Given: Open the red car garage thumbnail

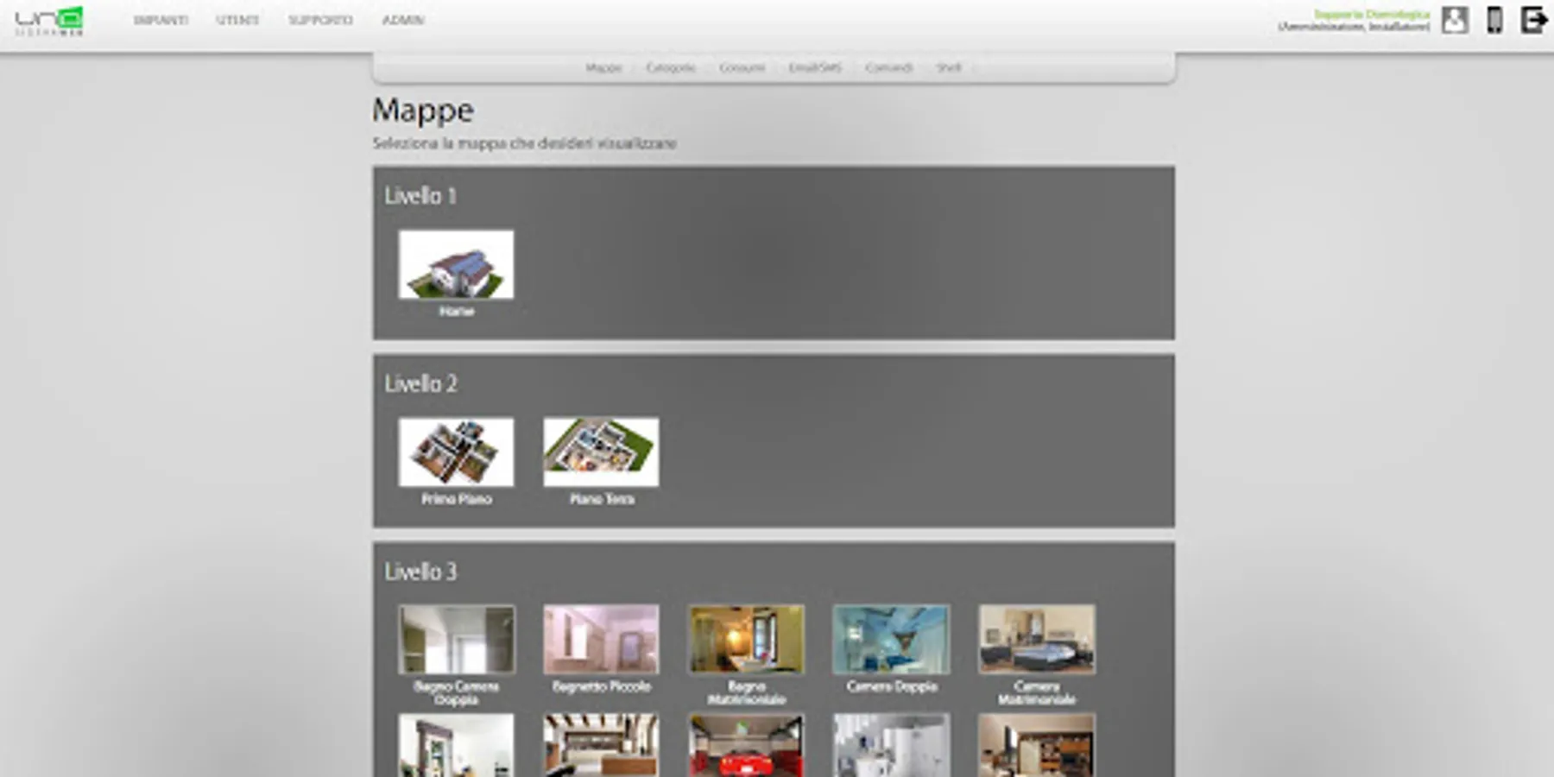Looking at the screenshot, I should (x=746, y=745).
